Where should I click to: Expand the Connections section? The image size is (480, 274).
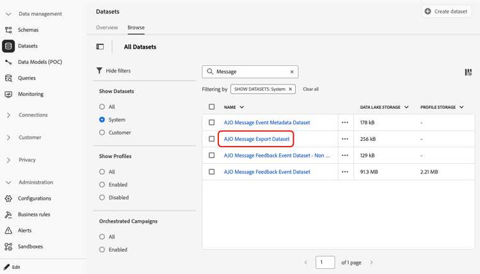click(8, 115)
